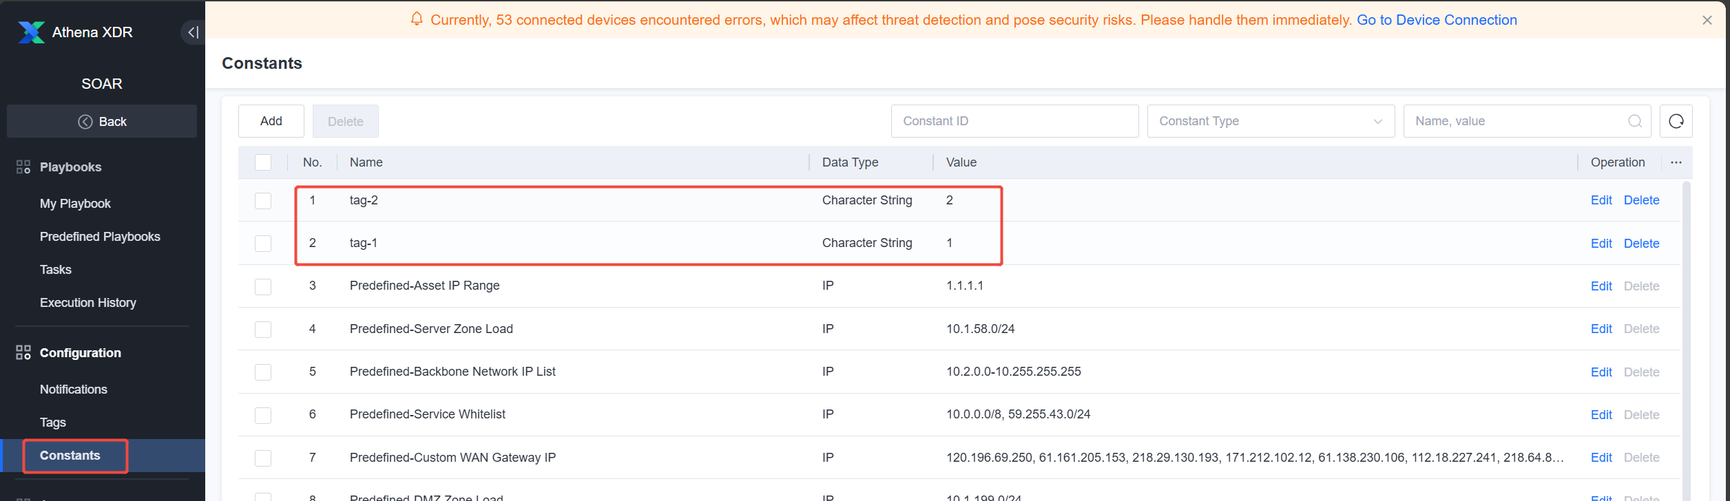
Task: Click the Predefined-Service Whitelist name
Action: pos(427,414)
